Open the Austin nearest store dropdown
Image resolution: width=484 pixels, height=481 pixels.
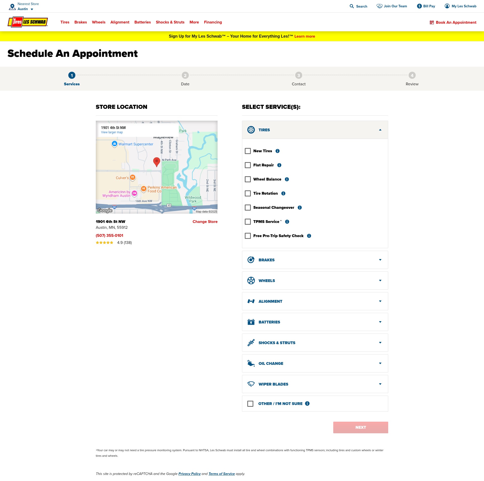[25, 9]
